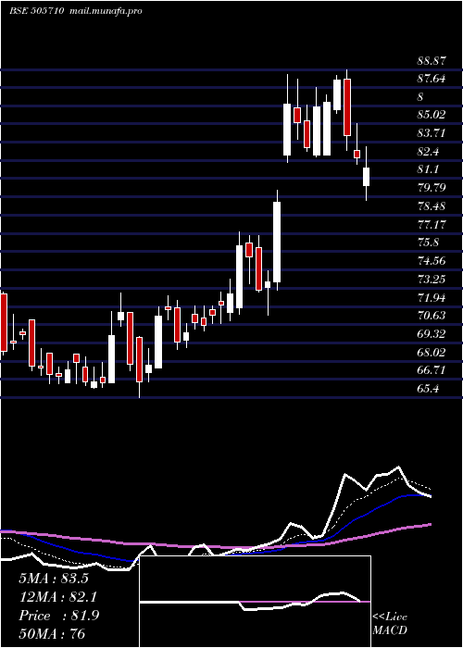
Task: Click the BSE 505710 ticker label
Action: [36, 11]
